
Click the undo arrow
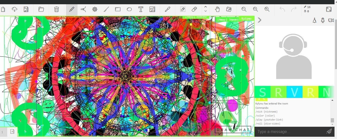282,10
